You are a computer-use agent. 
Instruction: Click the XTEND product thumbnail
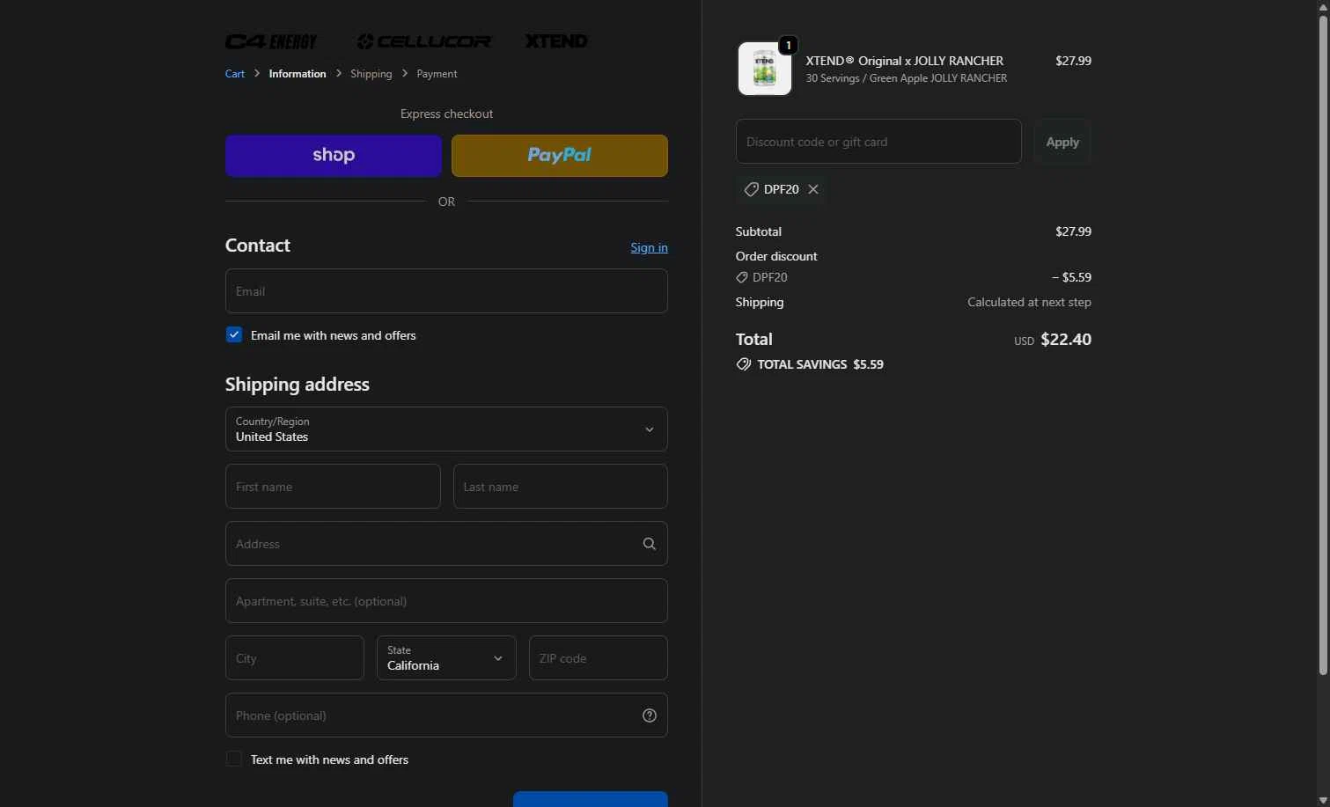764,69
